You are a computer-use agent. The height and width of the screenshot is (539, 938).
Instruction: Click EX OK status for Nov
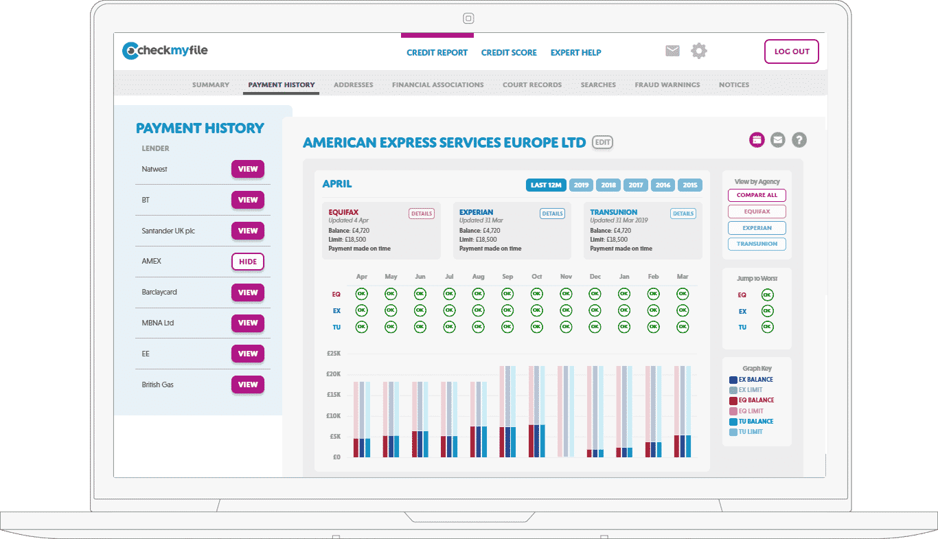(566, 310)
